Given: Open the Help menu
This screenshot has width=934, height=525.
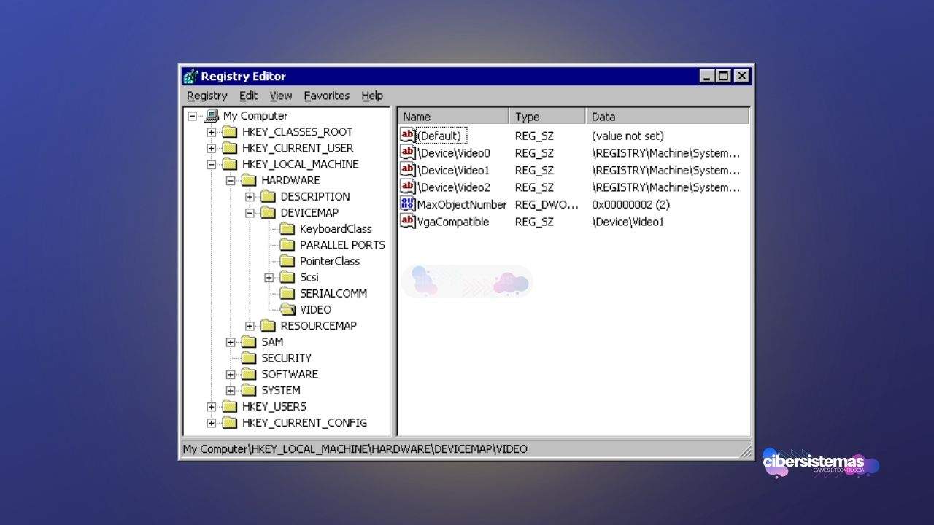Looking at the screenshot, I should (x=372, y=96).
